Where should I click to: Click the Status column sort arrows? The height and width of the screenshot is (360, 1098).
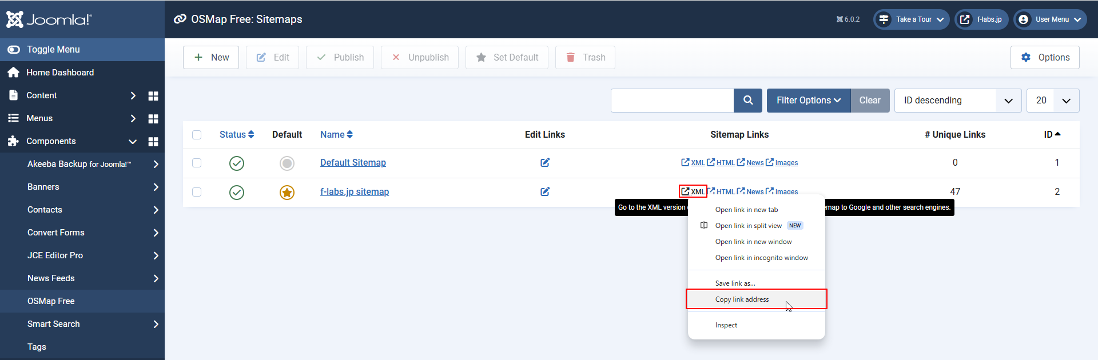(x=251, y=135)
